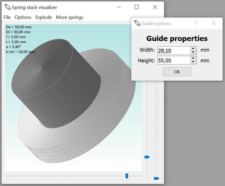This screenshot has width=225, height=186.
Task: Click the 'Guide properties' heading
Action: [177, 39]
